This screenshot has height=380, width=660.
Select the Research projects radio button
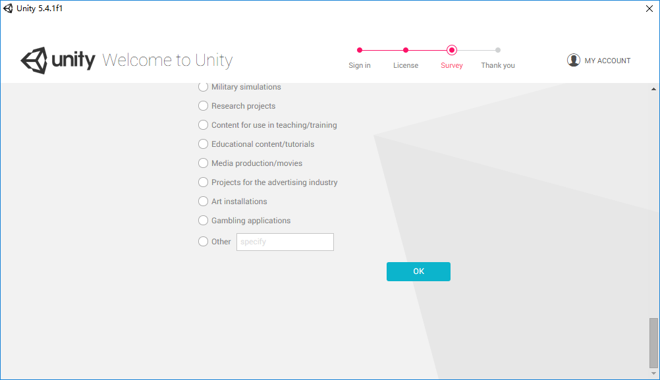click(x=203, y=105)
